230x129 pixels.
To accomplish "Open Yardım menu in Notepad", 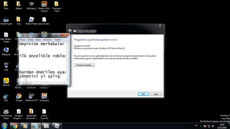I will [x=57, y=40].
